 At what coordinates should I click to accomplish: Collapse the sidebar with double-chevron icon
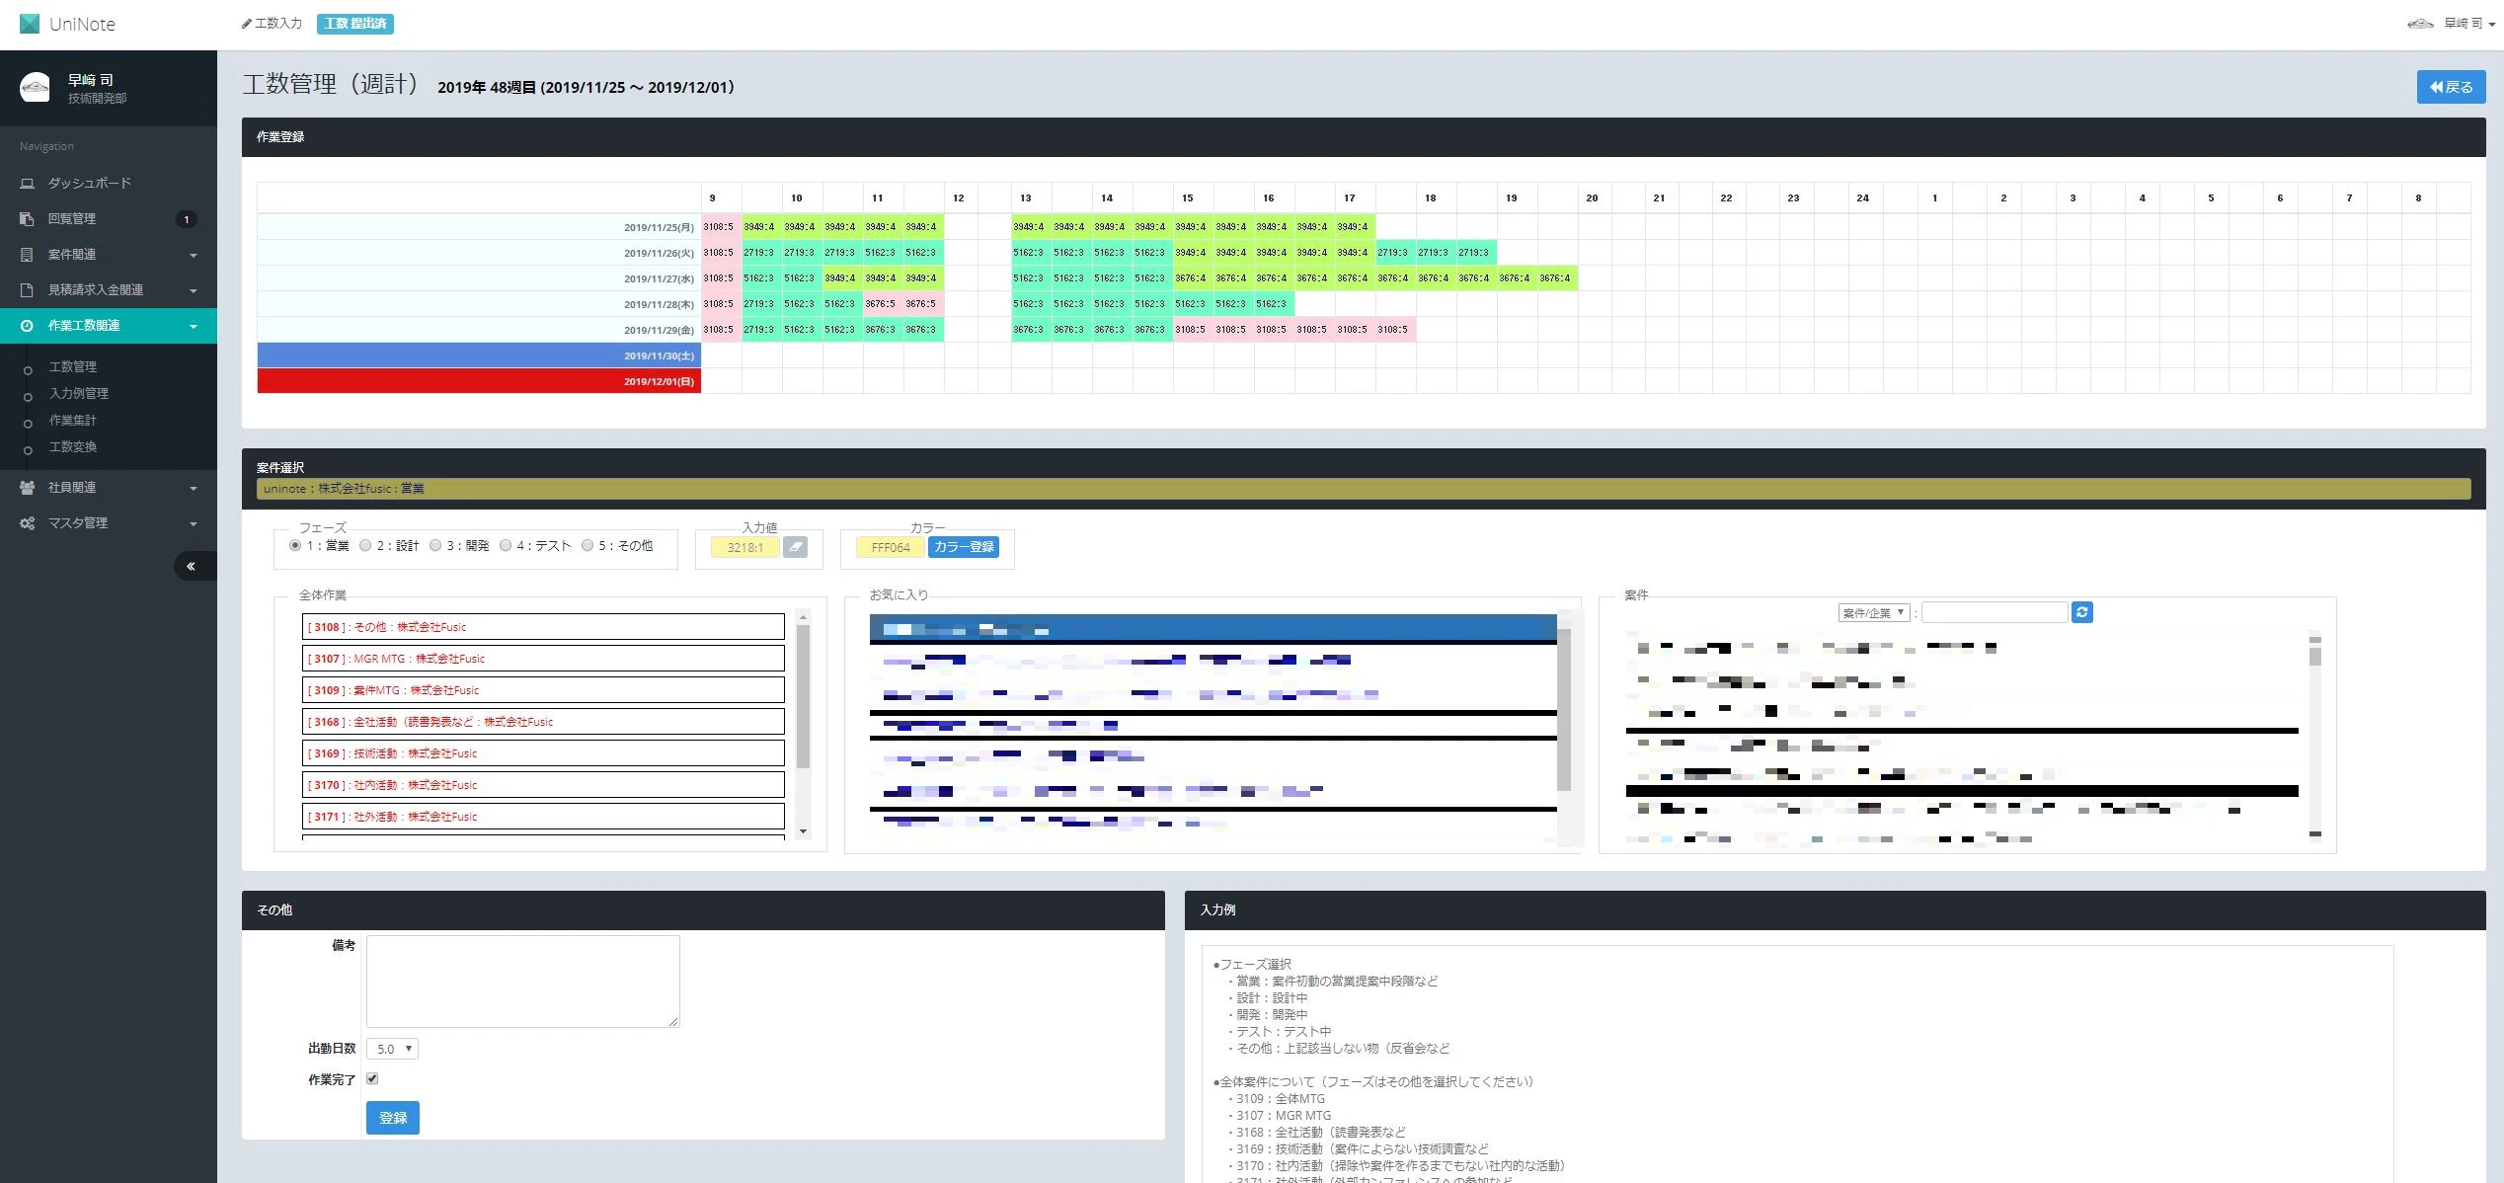[192, 566]
